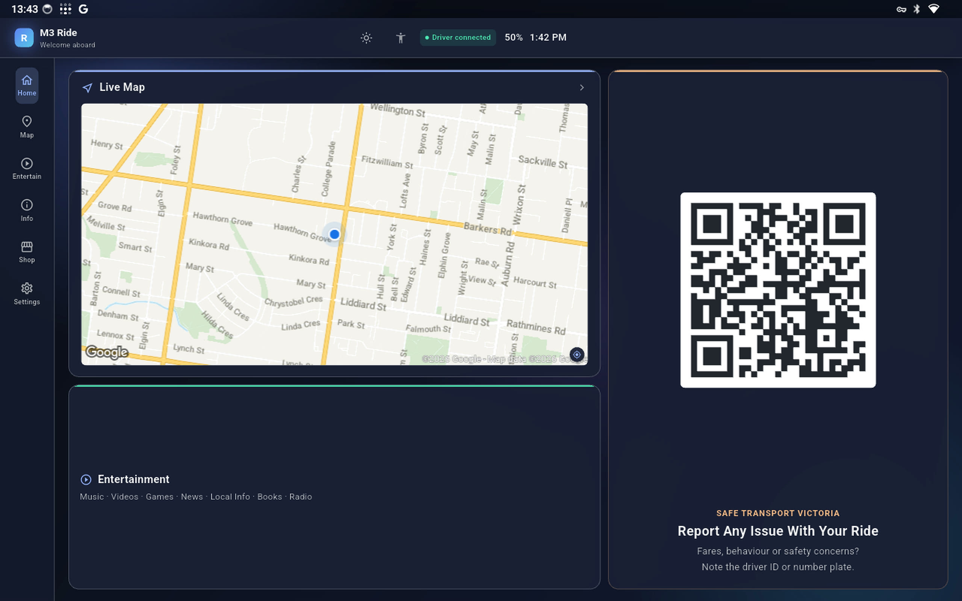Click the Sackville St map label
Image resolution: width=962 pixels, height=601 pixels.
click(x=543, y=162)
